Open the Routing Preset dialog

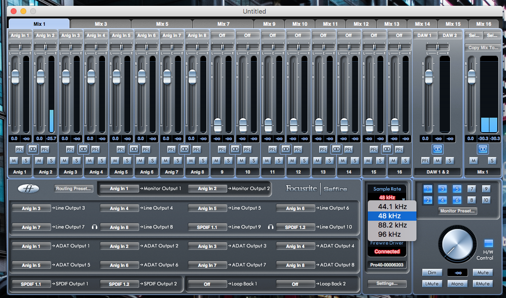tap(73, 189)
